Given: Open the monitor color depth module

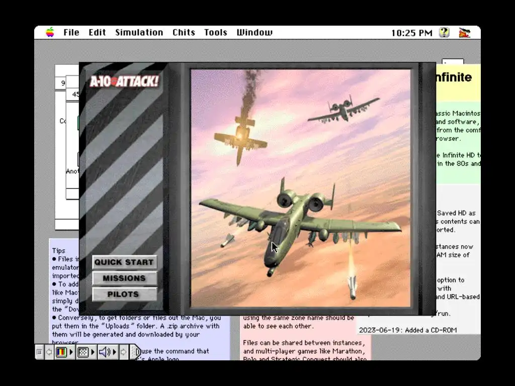Looking at the screenshot, I should [x=61, y=352].
